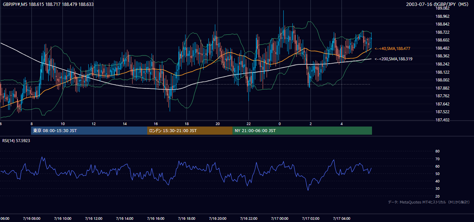Click price level 188.962 on the axis
Screen dimensions: 474x222
[442, 16]
